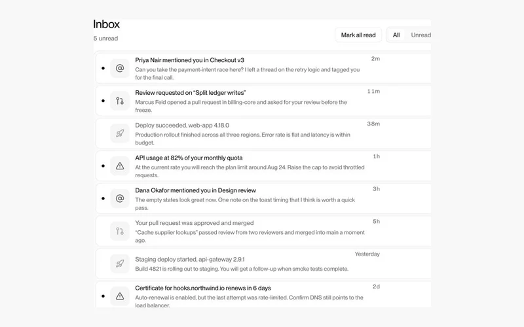Click warning icon on Certificate renewal row
The image size is (524, 327).
pyautogui.click(x=120, y=296)
